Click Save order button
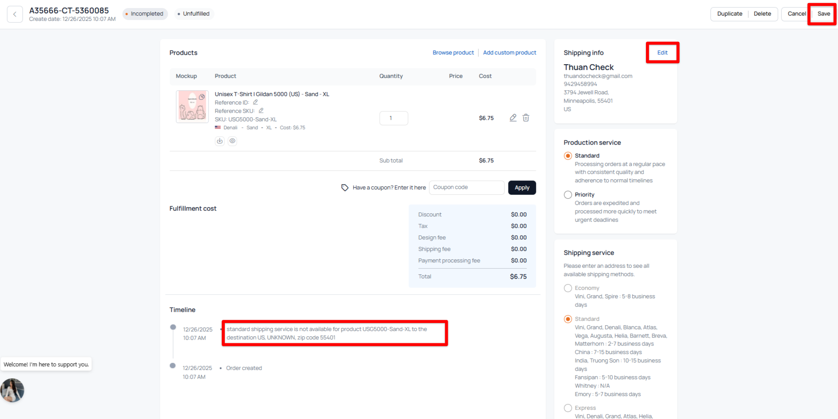838x419 pixels. 823,14
